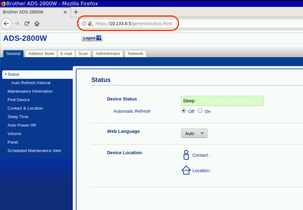Click the Contact person icon
Screen dimensions: 303x210
pos(186,155)
